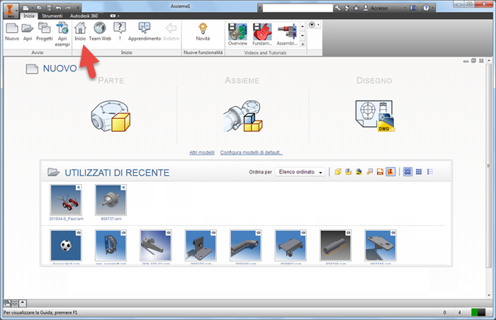
Task: Filter recent files by drawing icon
Action: coord(359,172)
